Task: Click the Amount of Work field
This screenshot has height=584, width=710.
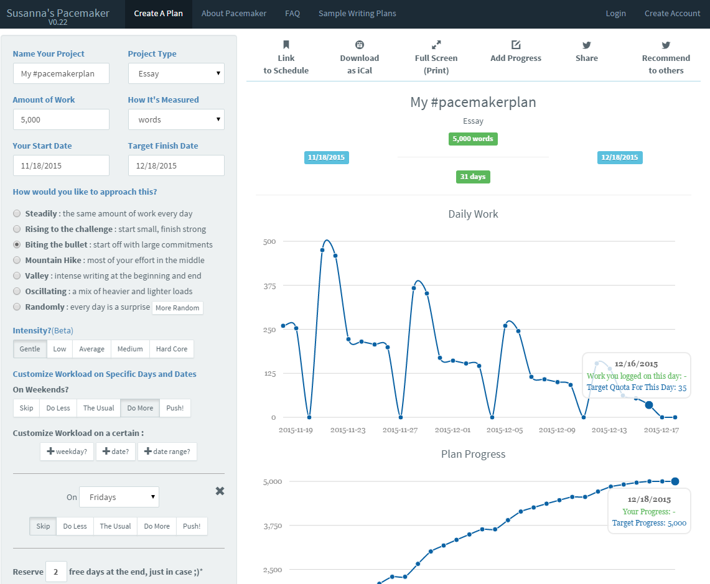Action: pos(61,119)
